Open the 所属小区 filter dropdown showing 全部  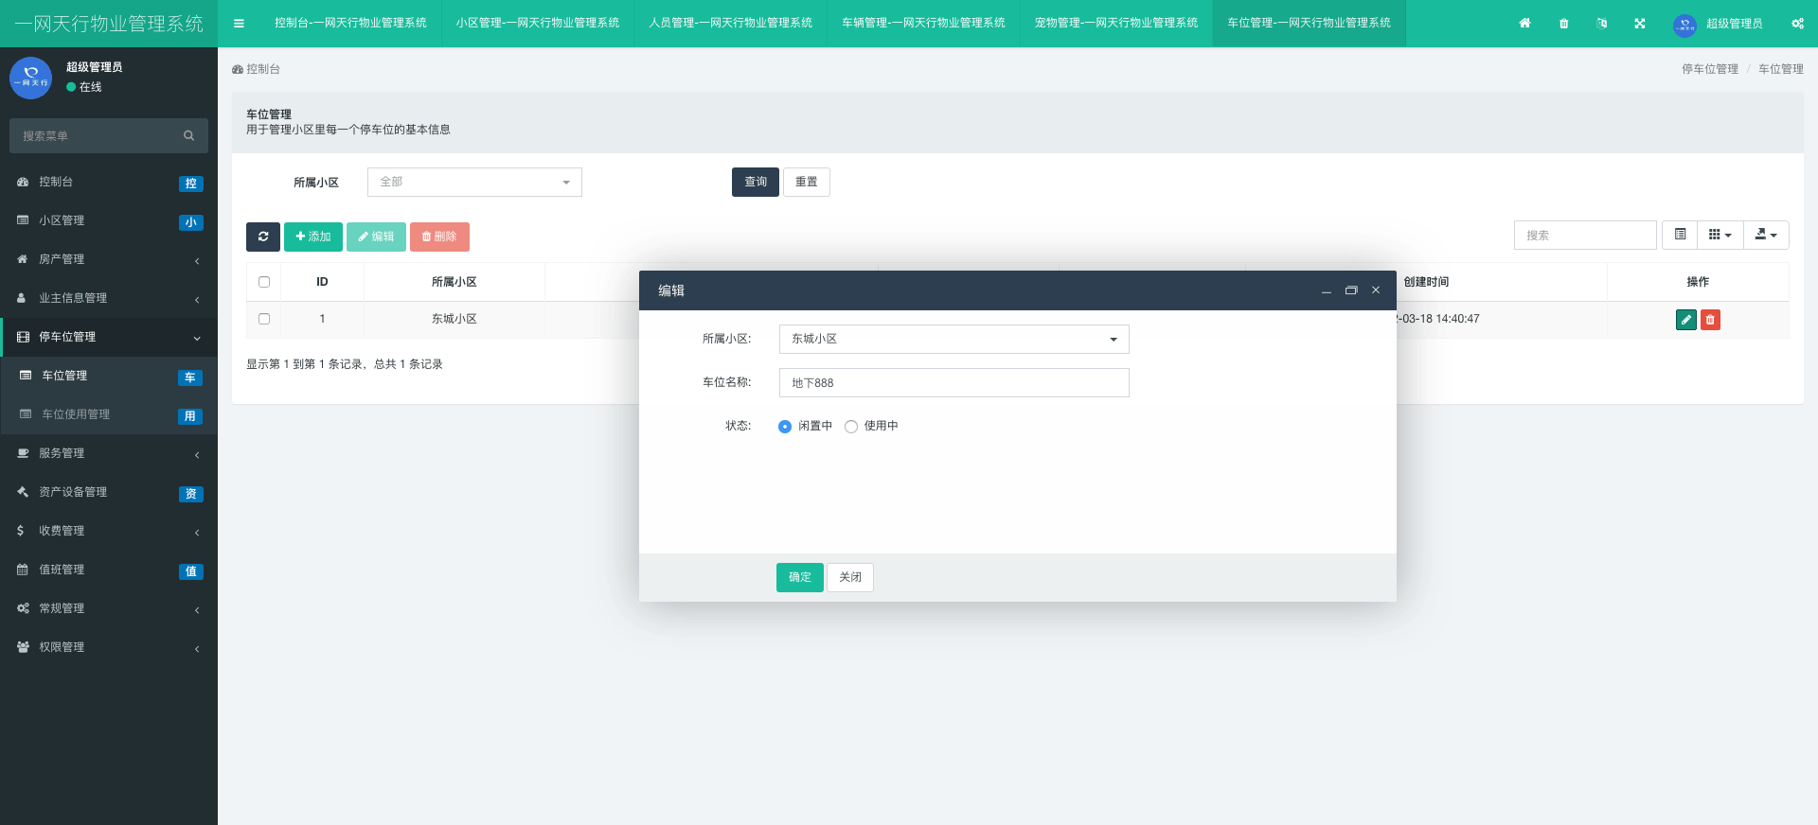coord(474,182)
